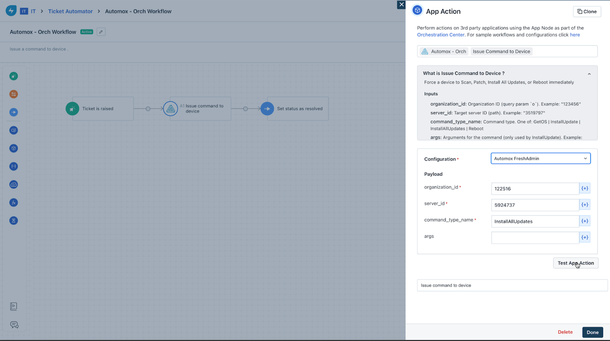The height and width of the screenshot is (341, 610).
Task: Click the Automox - Orch Workflow page title
Action: [43, 32]
